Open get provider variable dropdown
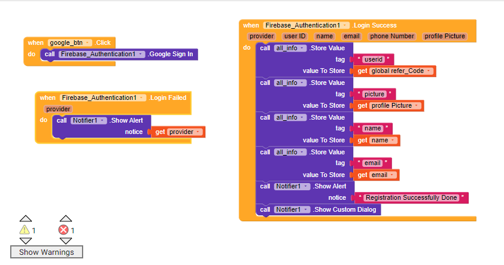504x265 pixels. pos(198,132)
